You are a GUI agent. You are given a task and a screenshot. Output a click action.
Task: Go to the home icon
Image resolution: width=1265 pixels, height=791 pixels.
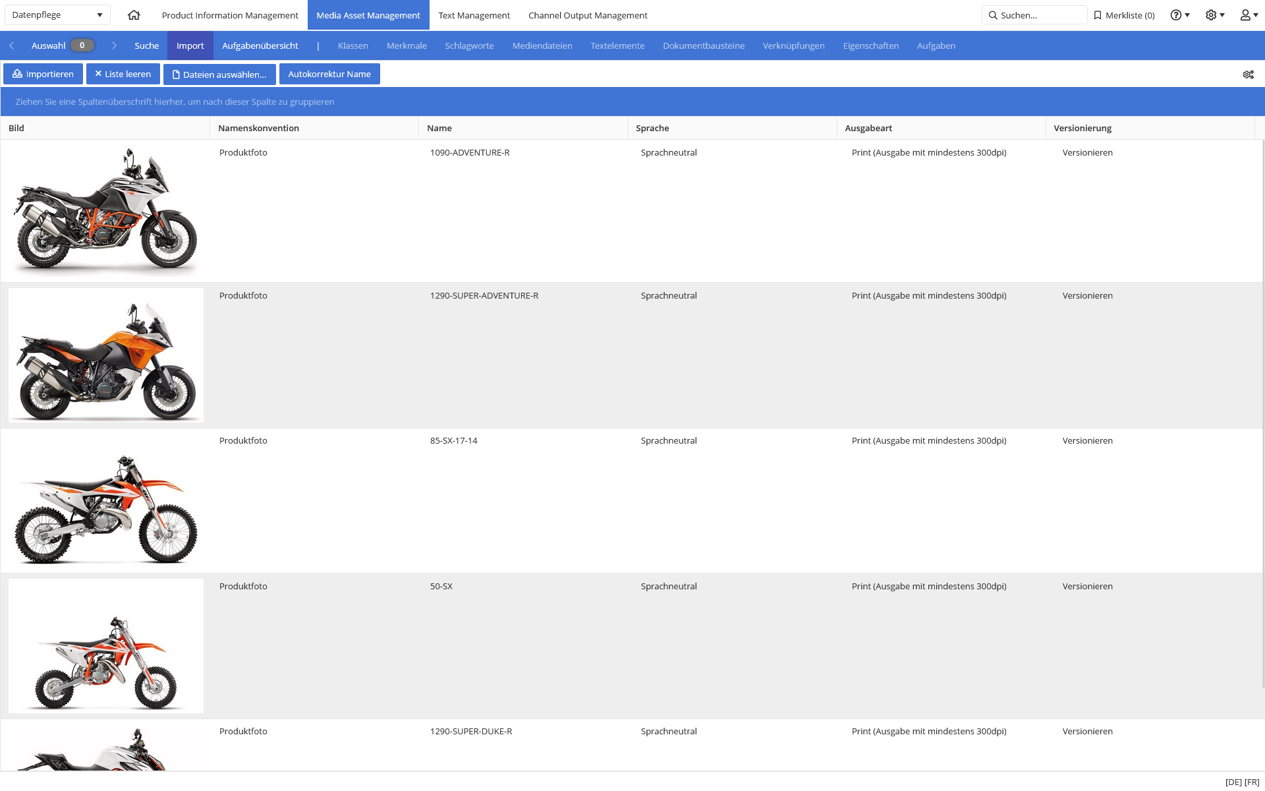(x=134, y=15)
